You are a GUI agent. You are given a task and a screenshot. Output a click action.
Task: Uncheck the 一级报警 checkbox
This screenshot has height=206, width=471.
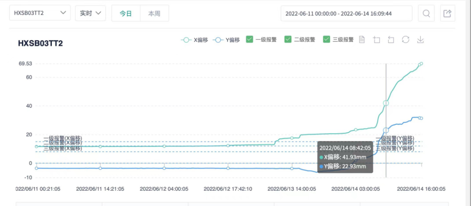coord(249,39)
